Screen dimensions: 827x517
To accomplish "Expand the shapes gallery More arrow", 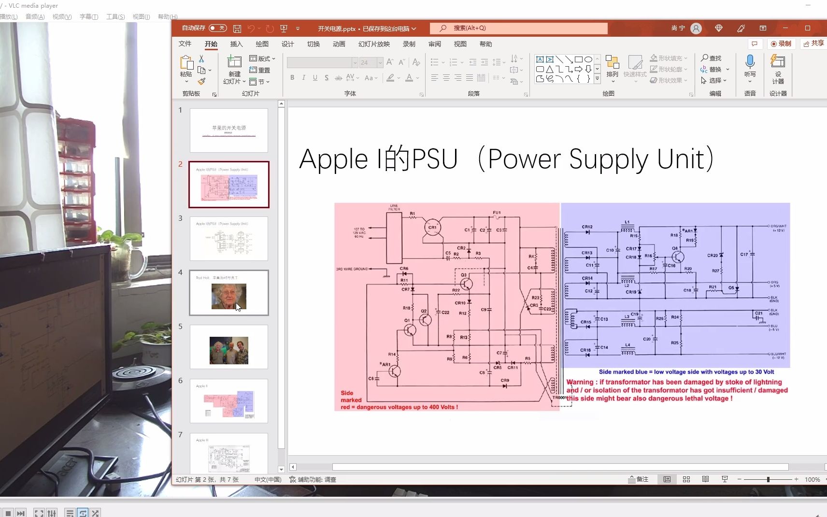I will 598,79.
